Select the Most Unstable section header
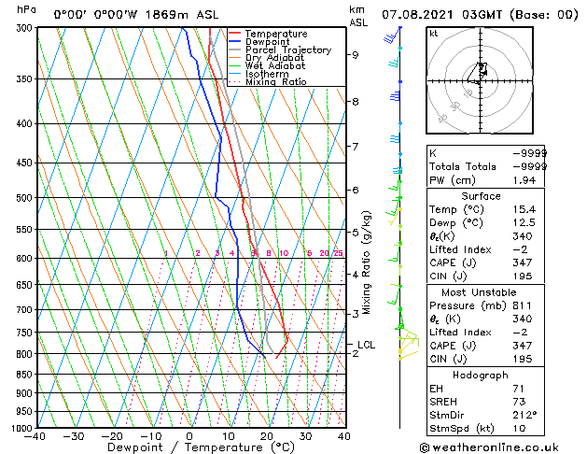Screen dimensions: 587x454 482,291
